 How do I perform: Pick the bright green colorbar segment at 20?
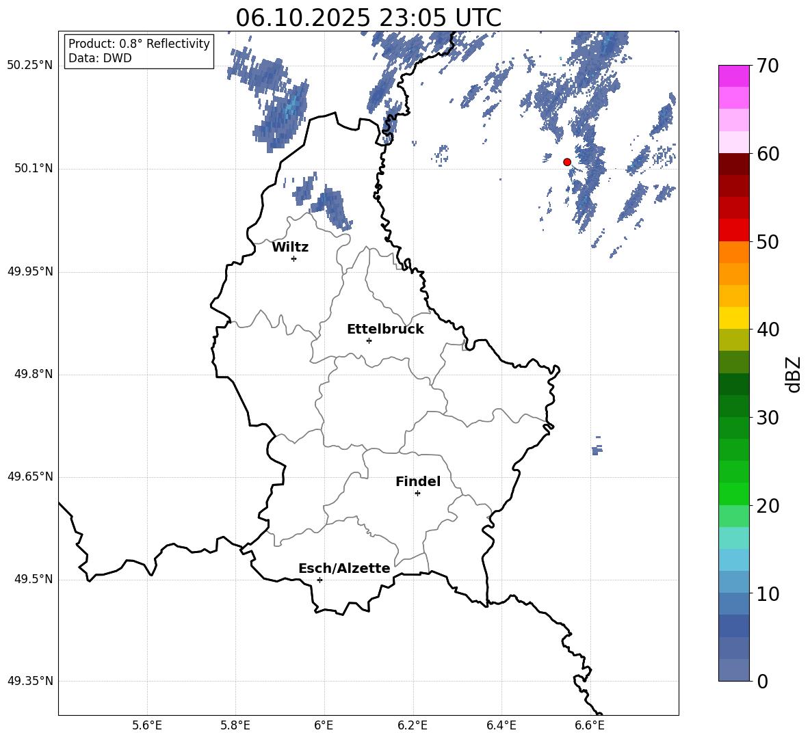(x=734, y=494)
